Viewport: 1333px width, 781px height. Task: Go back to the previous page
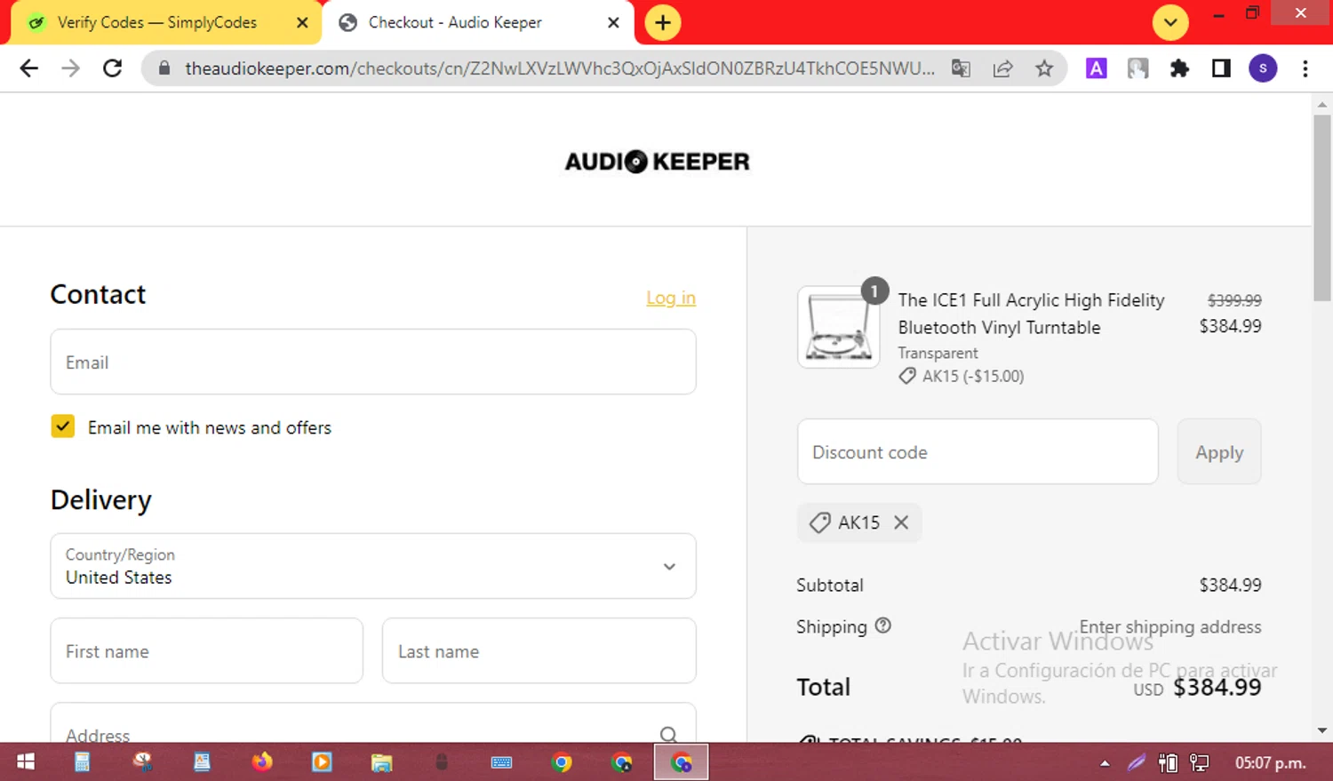coord(28,68)
